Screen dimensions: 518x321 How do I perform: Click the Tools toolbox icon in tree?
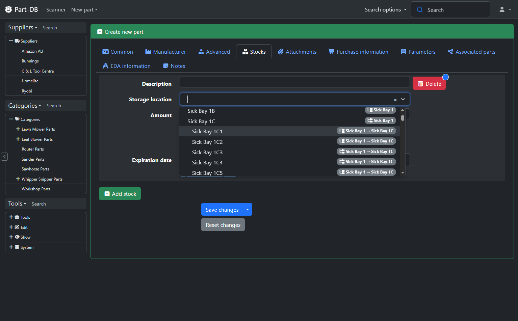17,217
